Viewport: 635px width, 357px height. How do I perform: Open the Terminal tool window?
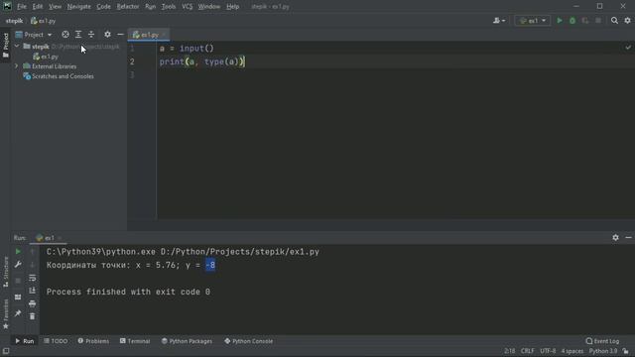135,341
